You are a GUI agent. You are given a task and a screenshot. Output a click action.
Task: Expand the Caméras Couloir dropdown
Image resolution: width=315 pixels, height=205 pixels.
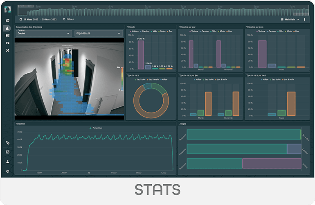coord(44,34)
